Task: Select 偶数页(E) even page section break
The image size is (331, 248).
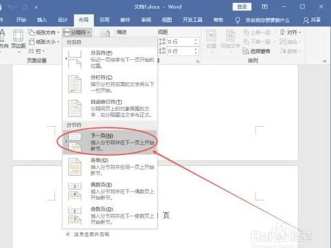Action: point(110,191)
